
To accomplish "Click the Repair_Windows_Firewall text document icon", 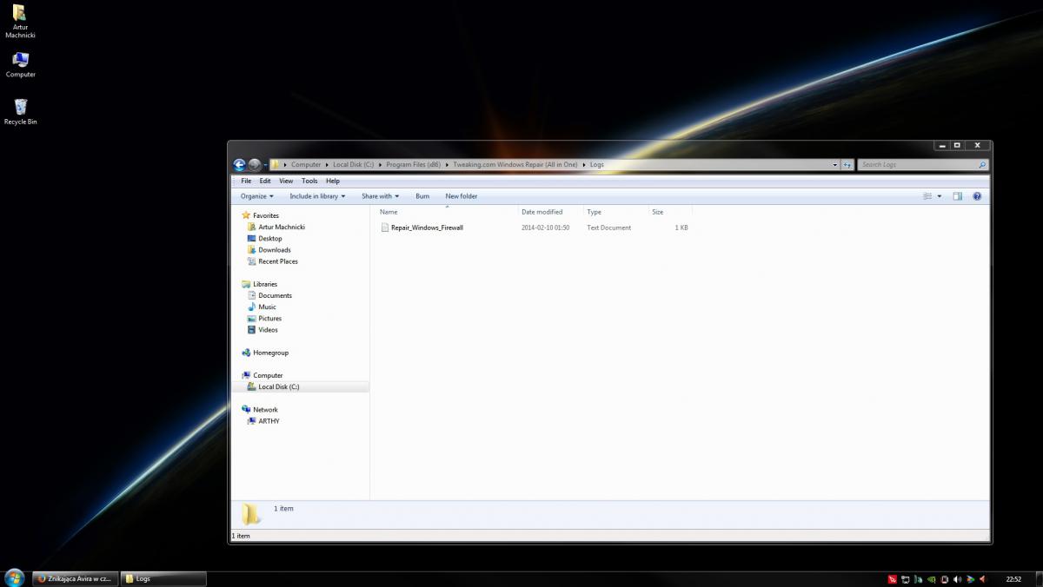I will click(385, 228).
